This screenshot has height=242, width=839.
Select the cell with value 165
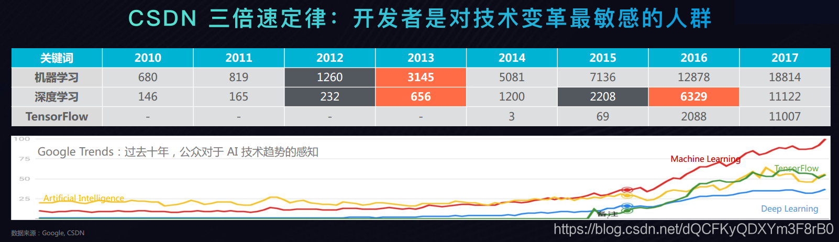[239, 97]
